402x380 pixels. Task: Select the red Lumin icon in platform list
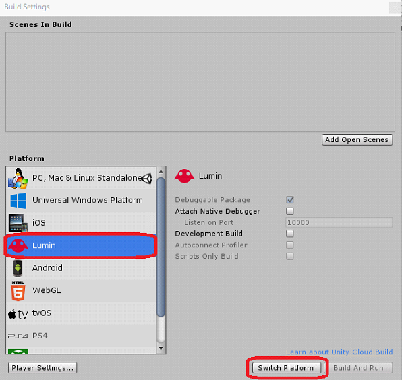(x=18, y=245)
